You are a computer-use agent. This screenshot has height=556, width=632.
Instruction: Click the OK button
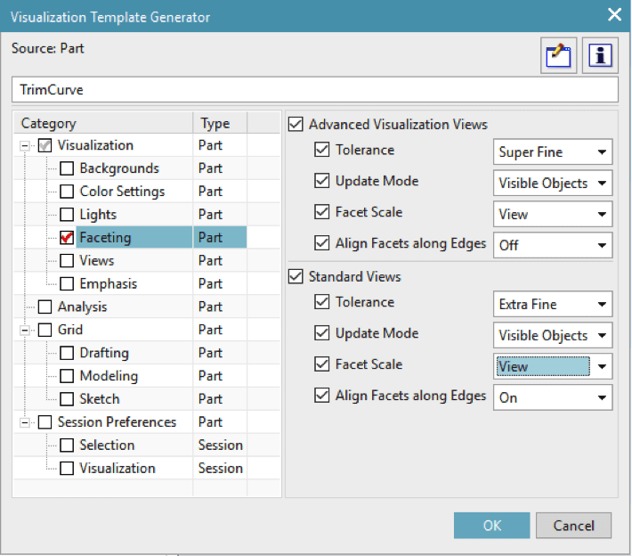coord(491,526)
